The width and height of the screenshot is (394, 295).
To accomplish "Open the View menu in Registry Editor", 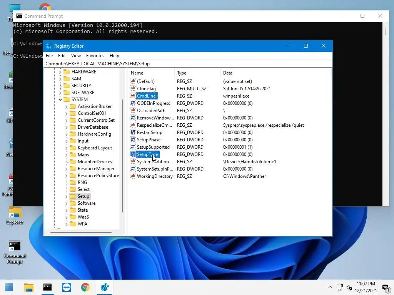I will pos(76,56).
